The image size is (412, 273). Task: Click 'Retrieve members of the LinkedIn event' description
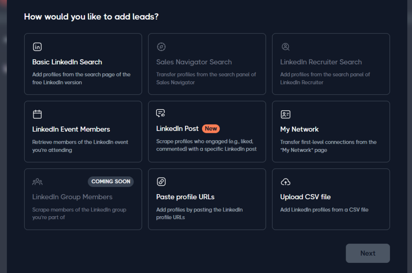coord(80,146)
